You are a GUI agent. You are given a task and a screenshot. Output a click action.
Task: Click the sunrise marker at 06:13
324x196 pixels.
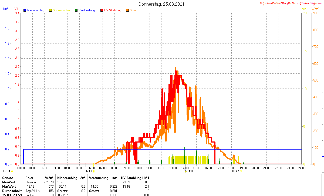coord(94,171)
